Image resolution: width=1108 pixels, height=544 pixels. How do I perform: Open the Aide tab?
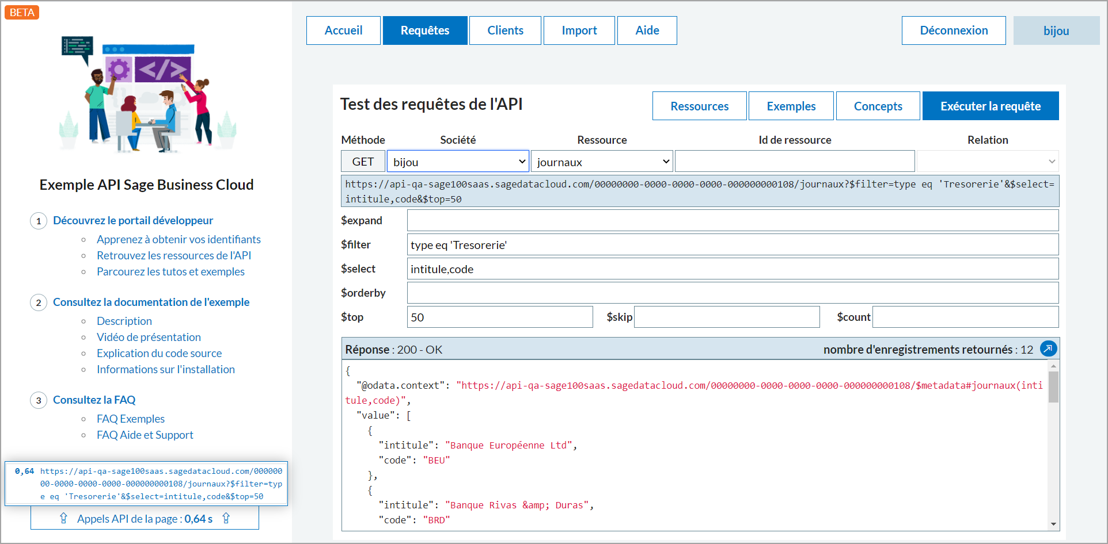coord(647,30)
